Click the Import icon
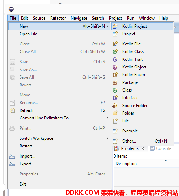This screenshot has width=179, height=196. [x=12, y=157]
